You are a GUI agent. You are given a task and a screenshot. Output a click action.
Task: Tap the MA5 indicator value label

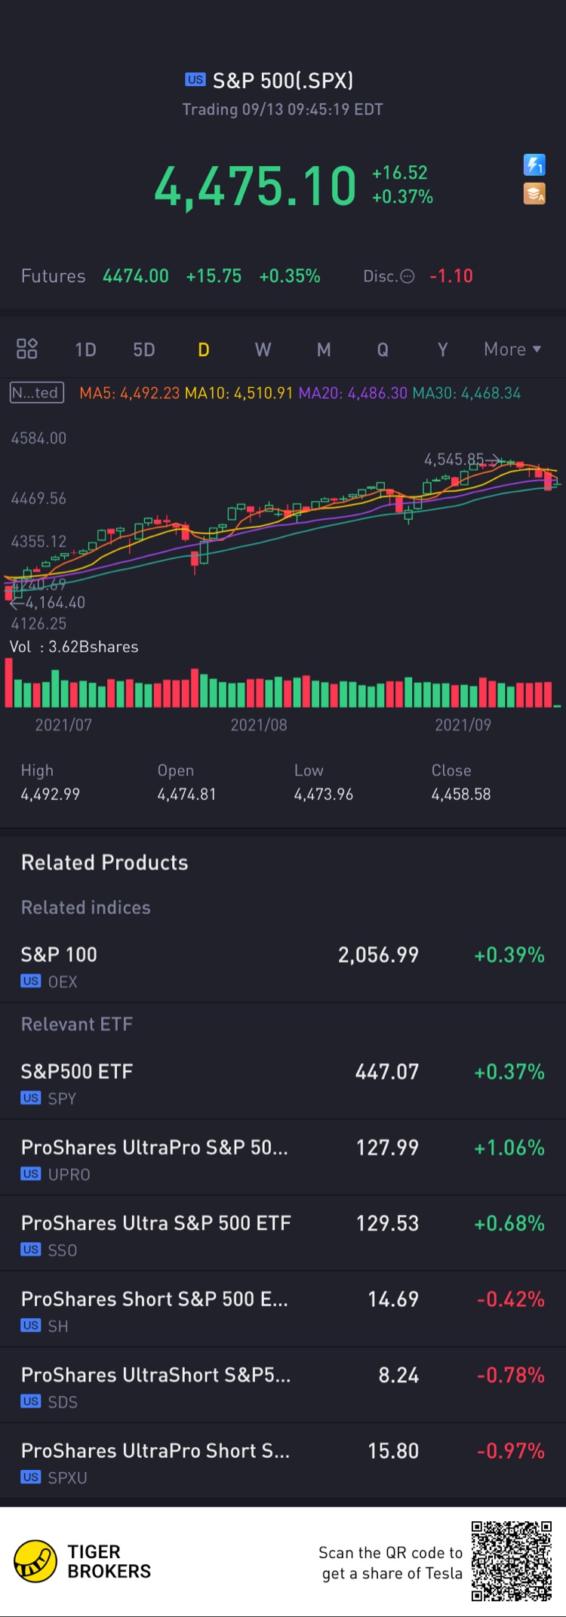pyautogui.click(x=130, y=393)
